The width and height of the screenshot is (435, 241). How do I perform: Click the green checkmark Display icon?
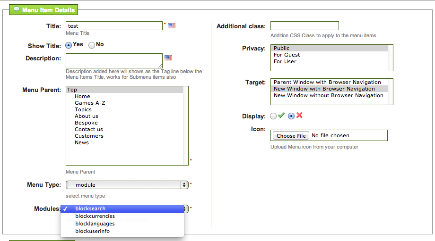(x=281, y=116)
